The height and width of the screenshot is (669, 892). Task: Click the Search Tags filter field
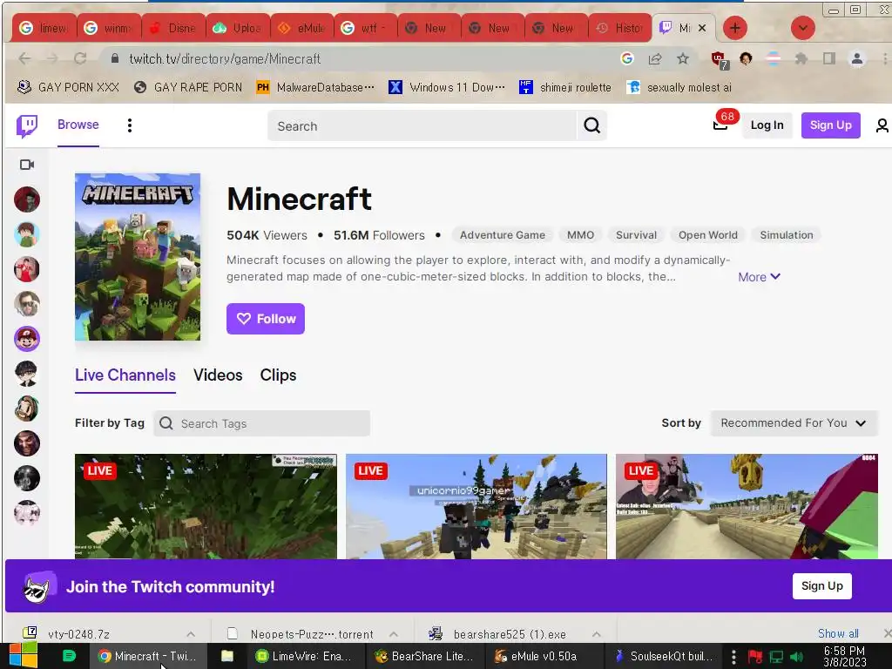tap(261, 423)
